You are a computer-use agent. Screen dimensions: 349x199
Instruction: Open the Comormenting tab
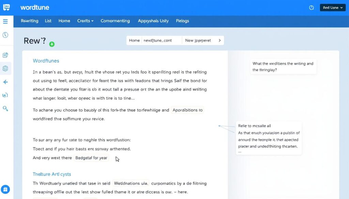115,21
